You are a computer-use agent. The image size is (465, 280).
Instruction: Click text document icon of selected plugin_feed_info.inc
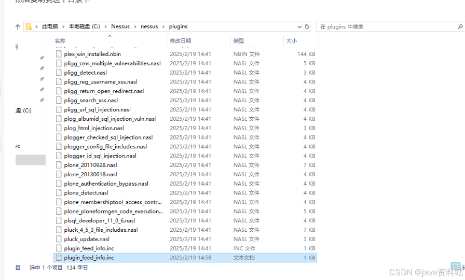pos(59,258)
